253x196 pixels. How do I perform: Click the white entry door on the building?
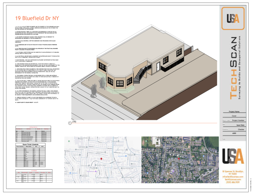point(158,67)
